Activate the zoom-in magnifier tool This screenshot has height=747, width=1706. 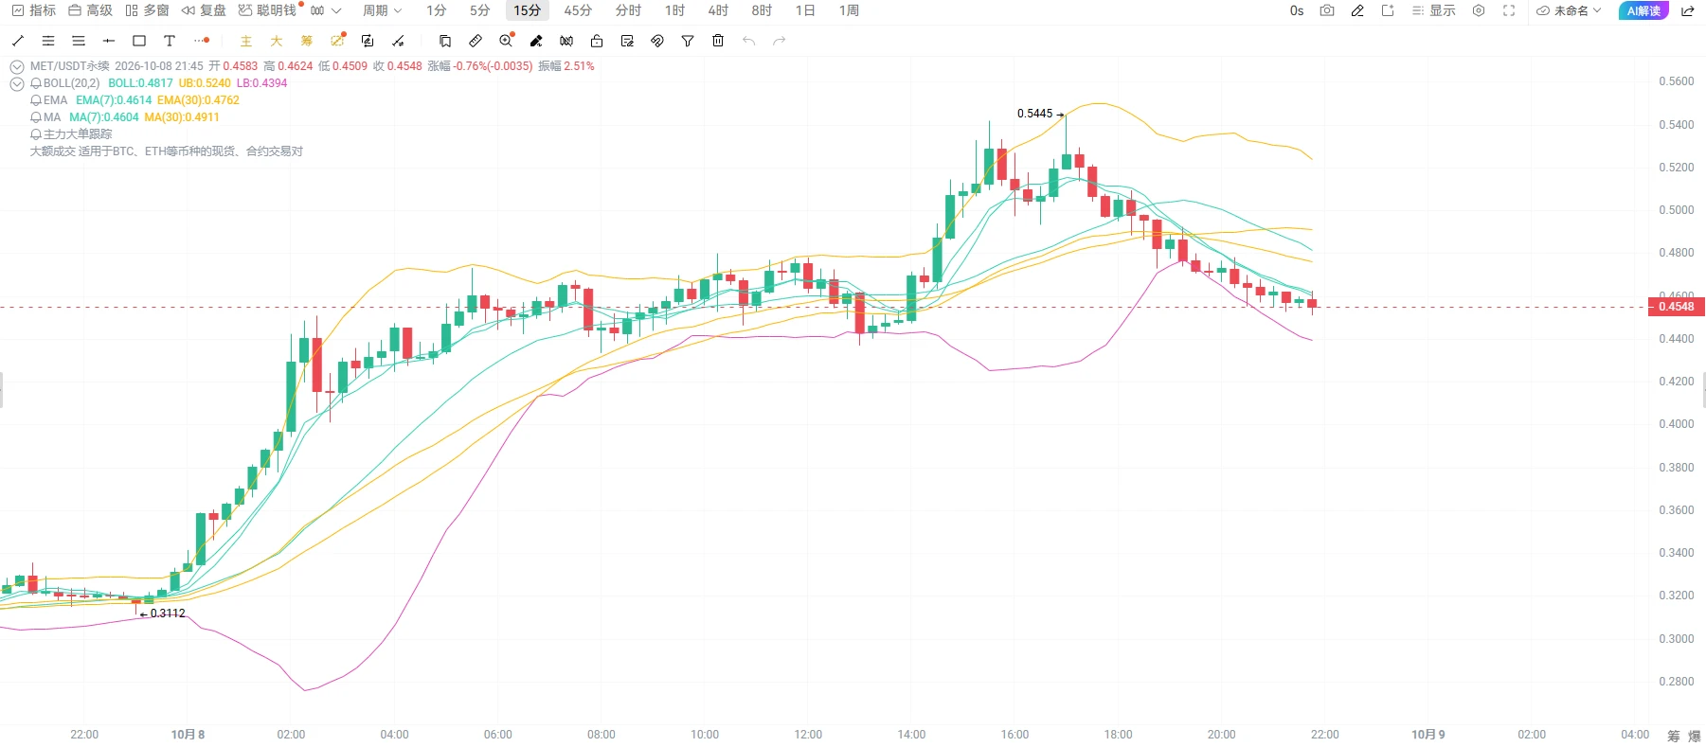point(506,41)
